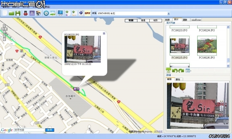Click photo list scrollbar down arrow
This screenshot has width=232, height=139.
click(228, 66)
